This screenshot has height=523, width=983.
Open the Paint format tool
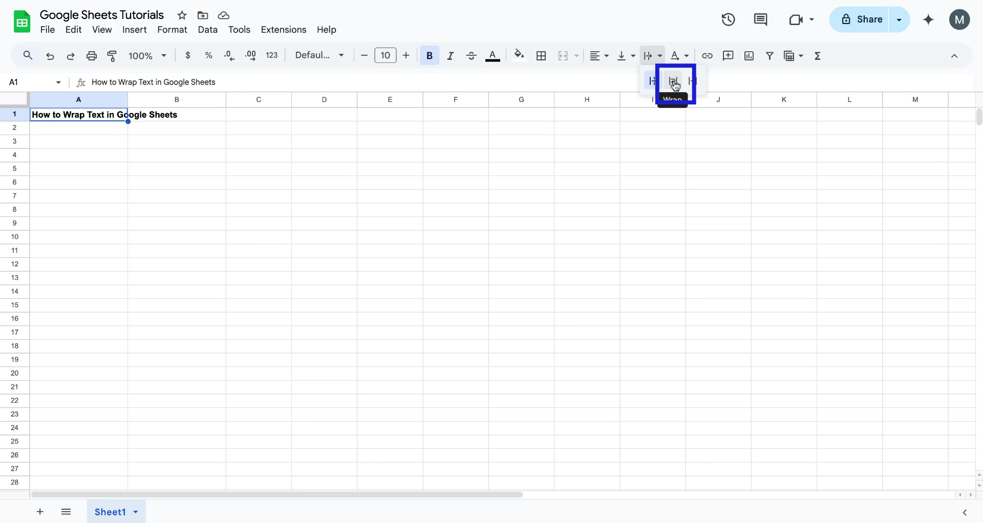pos(112,55)
